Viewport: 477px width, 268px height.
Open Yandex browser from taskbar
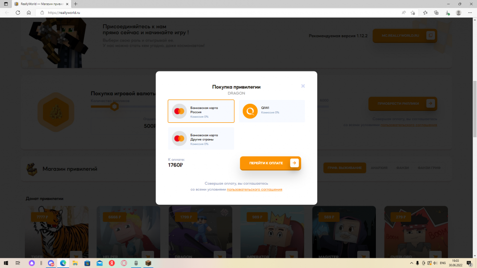tap(112, 263)
